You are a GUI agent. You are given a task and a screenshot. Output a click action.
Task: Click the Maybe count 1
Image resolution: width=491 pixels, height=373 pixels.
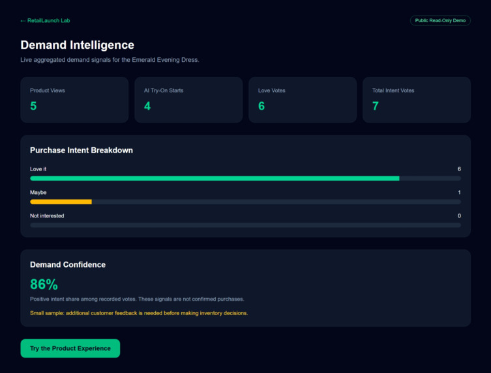459,193
